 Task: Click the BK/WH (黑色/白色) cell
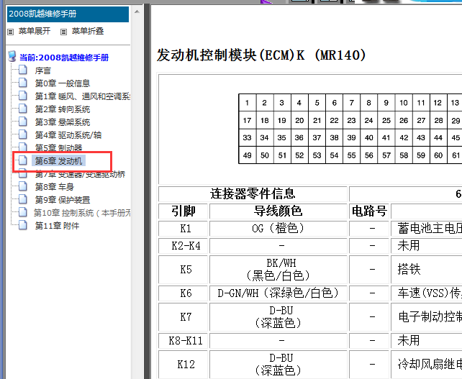(x=278, y=270)
